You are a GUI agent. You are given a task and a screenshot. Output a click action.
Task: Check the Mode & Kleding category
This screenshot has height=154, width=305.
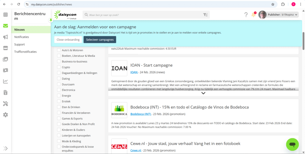59,141
